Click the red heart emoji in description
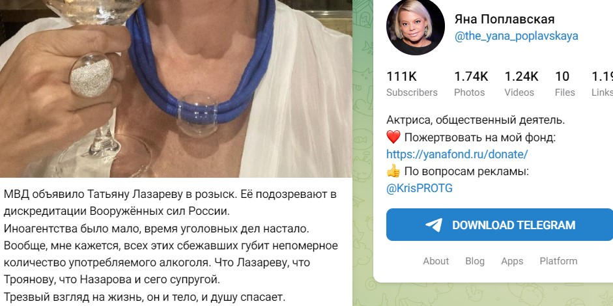The image size is (613, 306). pos(393,137)
